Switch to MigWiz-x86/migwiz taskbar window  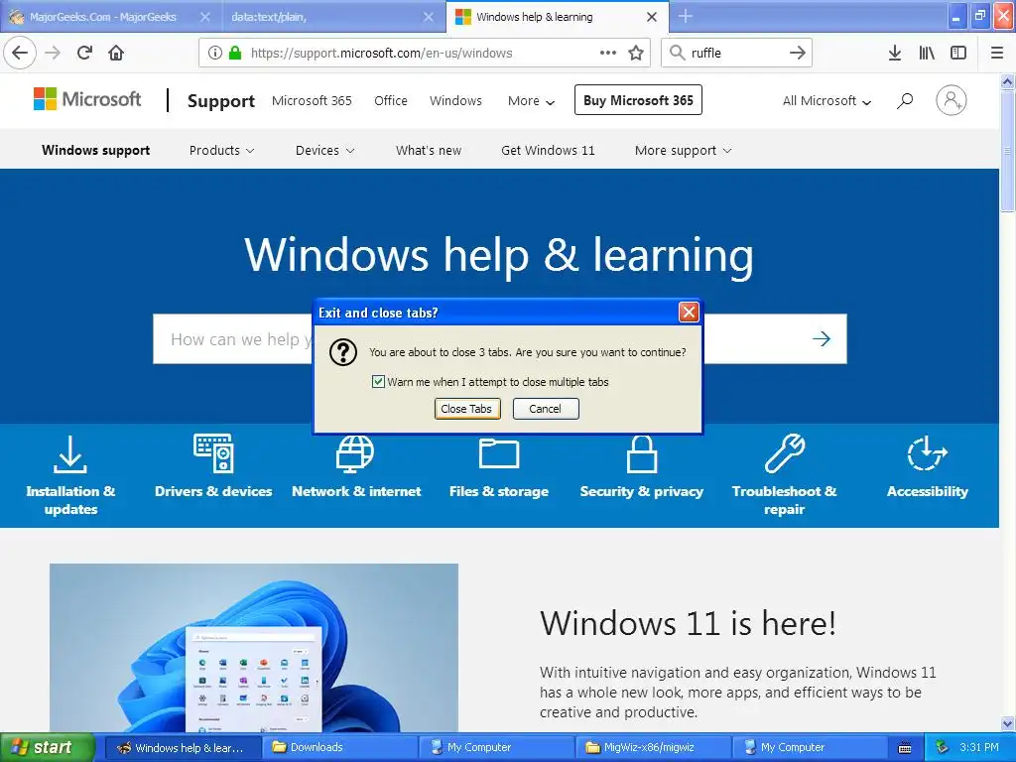653,747
